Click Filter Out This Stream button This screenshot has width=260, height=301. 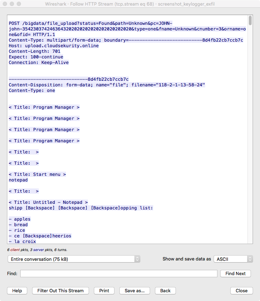pos(60,291)
